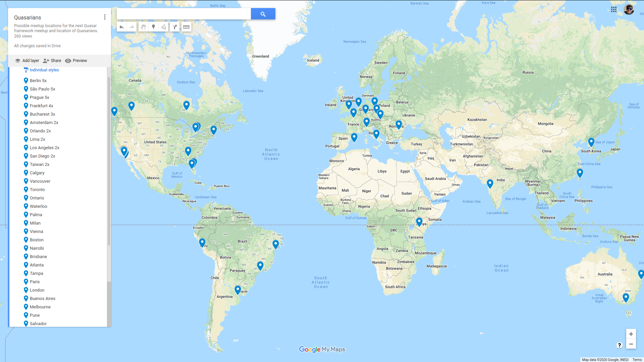
Task: Open the three-dot map options menu
Action: tap(105, 17)
